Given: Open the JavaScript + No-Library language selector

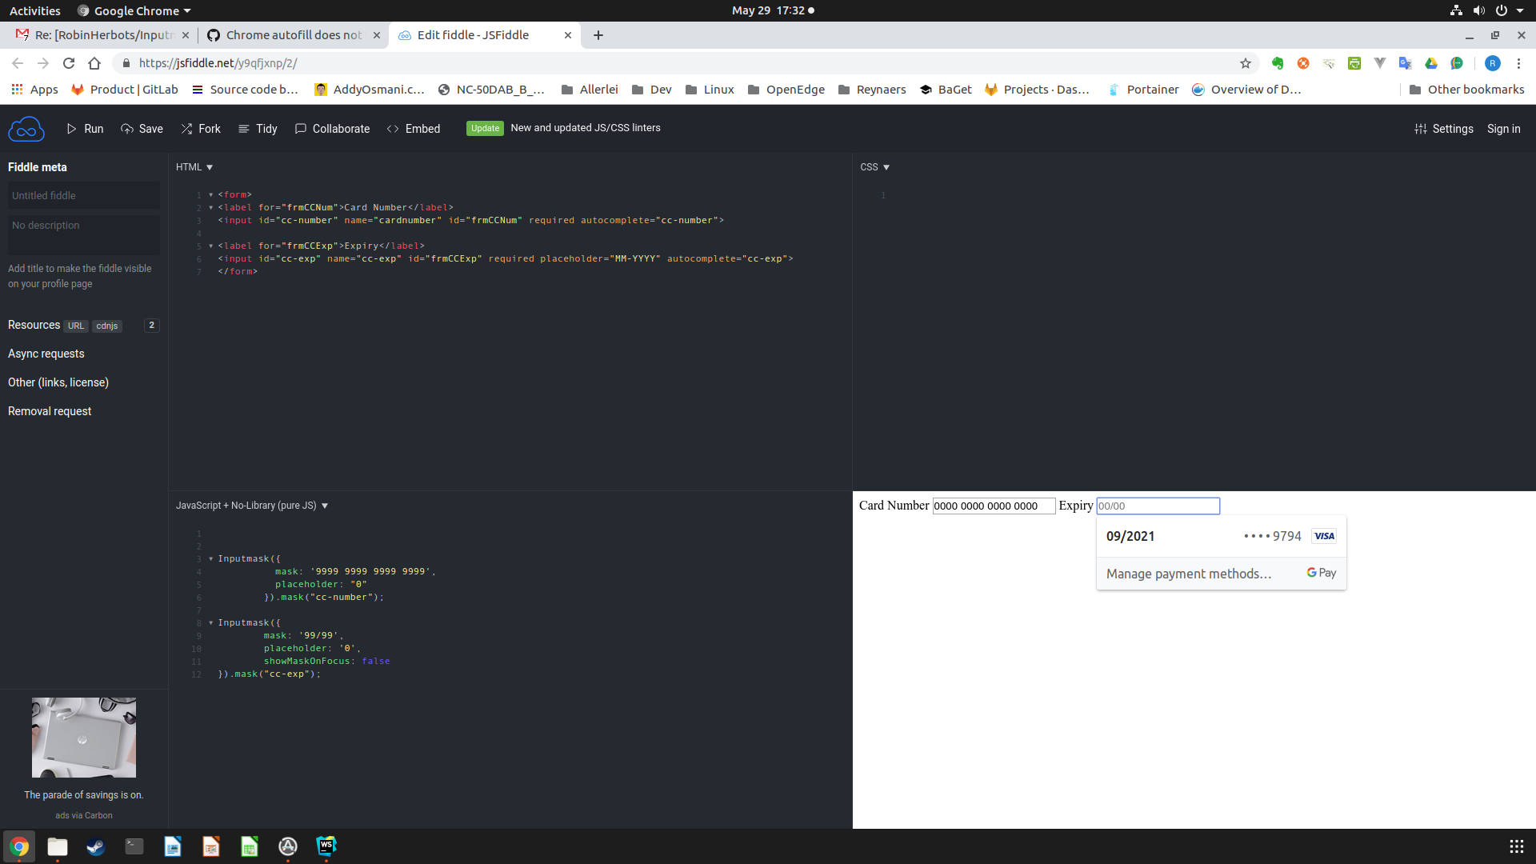Looking at the screenshot, I should click(251, 505).
